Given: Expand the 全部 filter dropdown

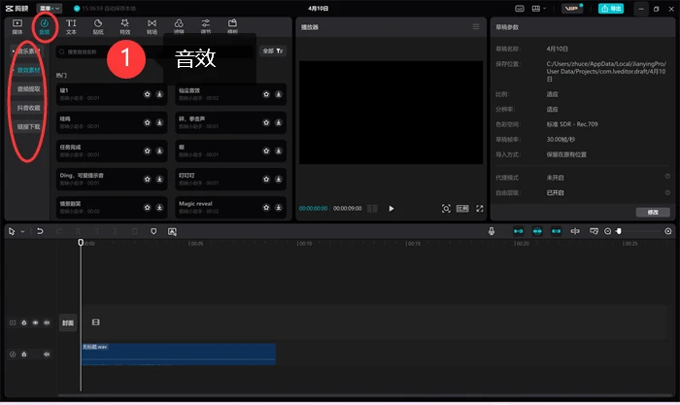Looking at the screenshot, I should pyautogui.click(x=273, y=51).
